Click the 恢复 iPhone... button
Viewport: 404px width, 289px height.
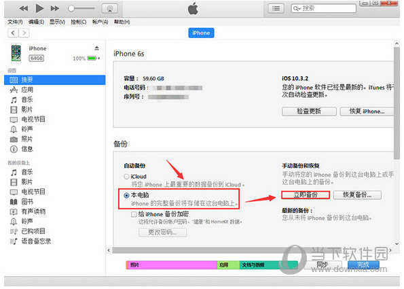367,112
